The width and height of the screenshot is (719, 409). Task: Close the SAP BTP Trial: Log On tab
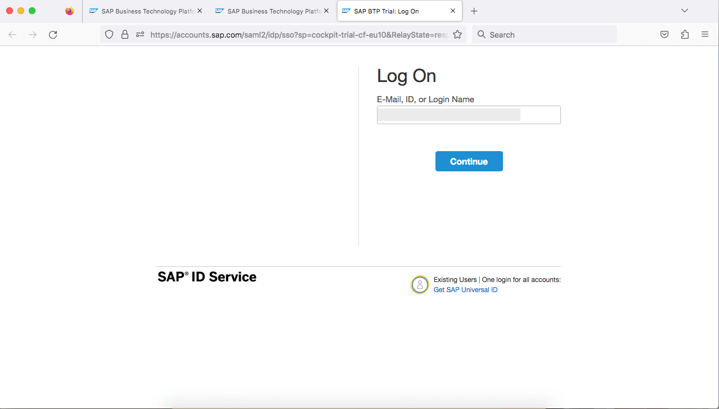(x=453, y=11)
